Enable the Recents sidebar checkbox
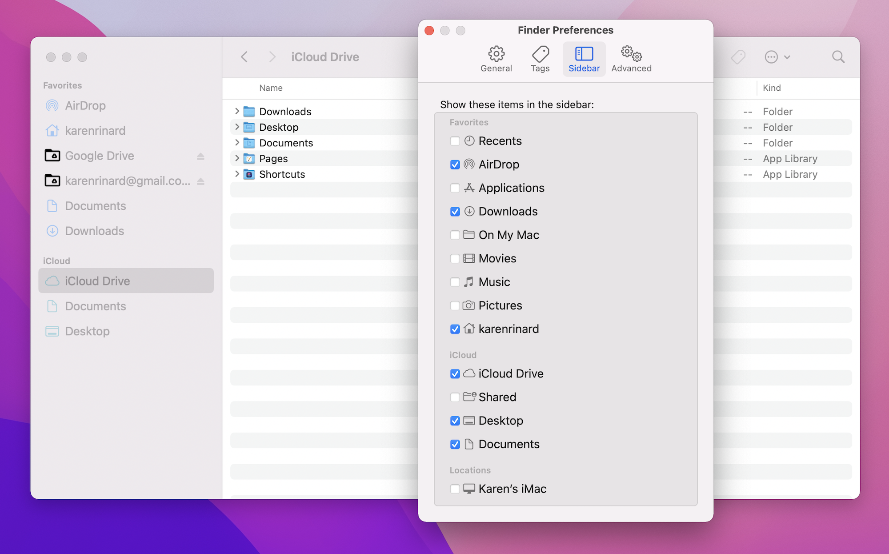The image size is (889, 554). click(455, 141)
